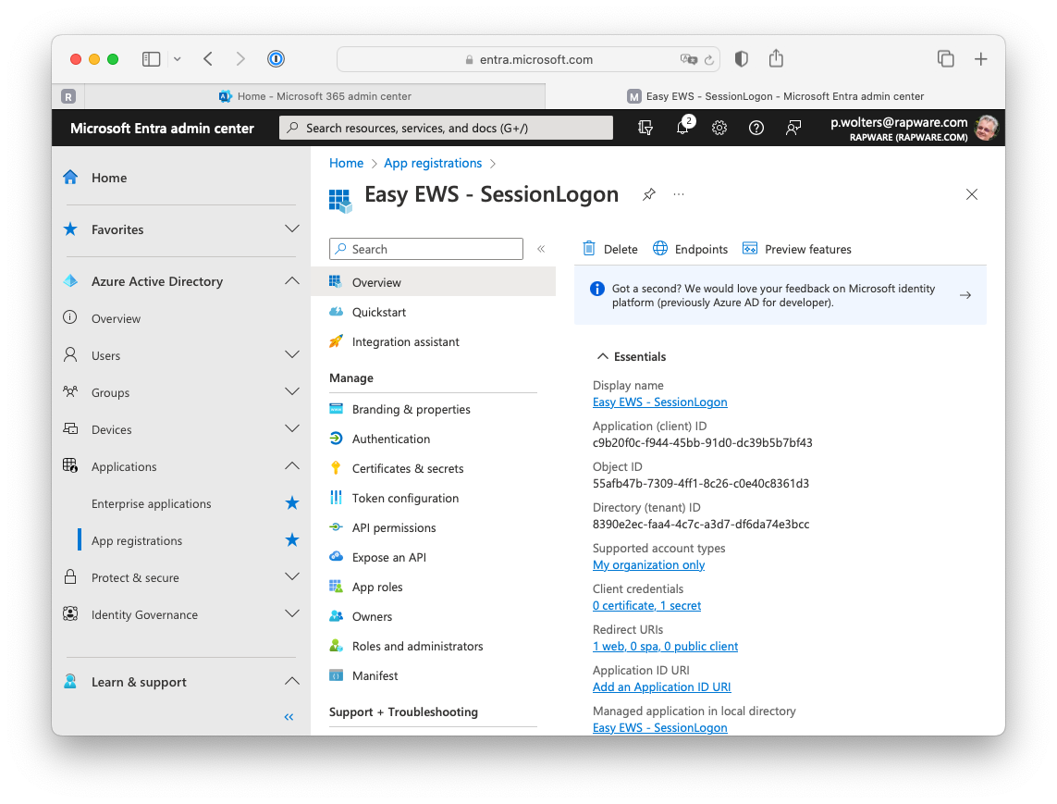
Task: Open feedback banner arrow
Action: 965,295
